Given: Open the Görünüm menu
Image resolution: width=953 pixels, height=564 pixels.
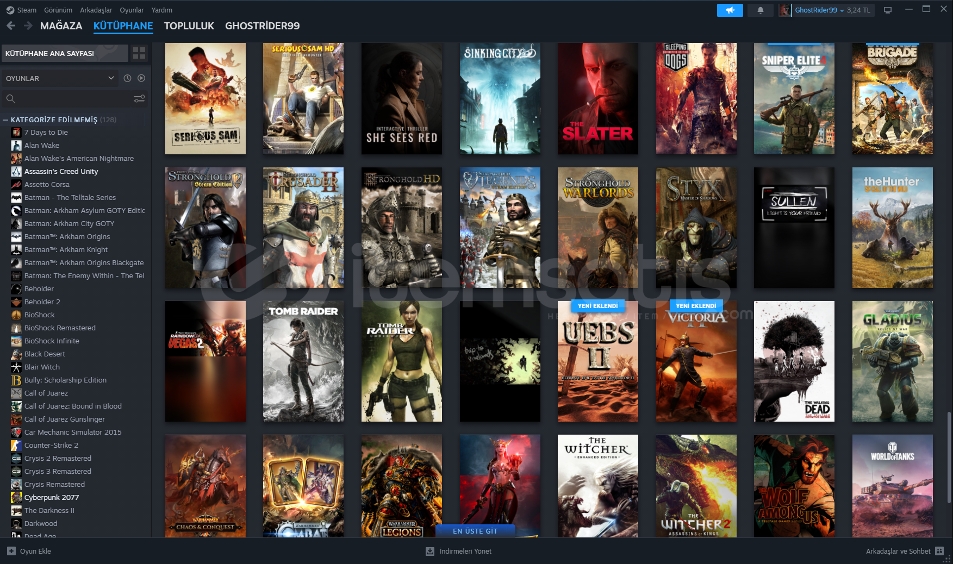Looking at the screenshot, I should (x=58, y=10).
